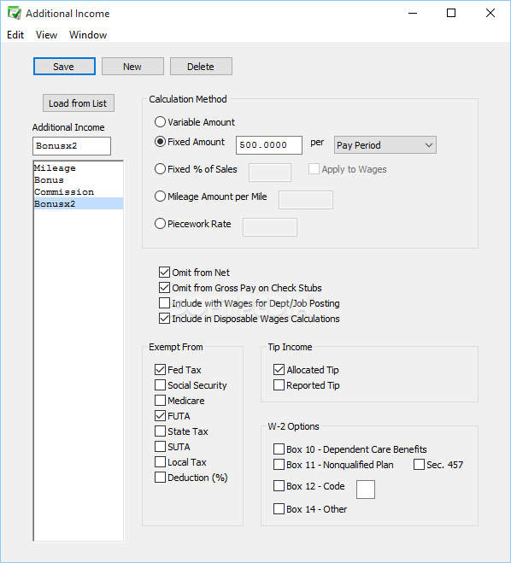Check Medicare exemption
The image size is (511, 563).
click(x=160, y=401)
